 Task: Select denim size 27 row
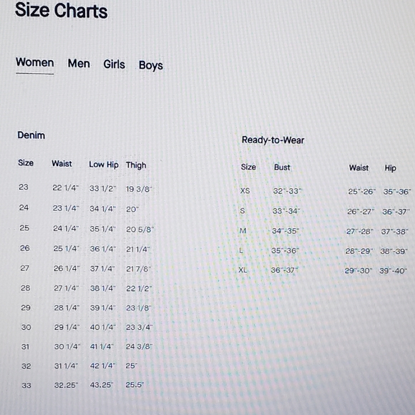[86, 268]
